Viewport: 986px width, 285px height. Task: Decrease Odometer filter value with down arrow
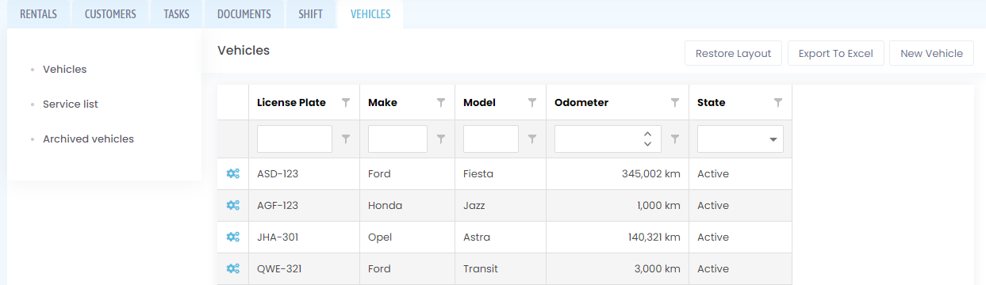coord(648,144)
